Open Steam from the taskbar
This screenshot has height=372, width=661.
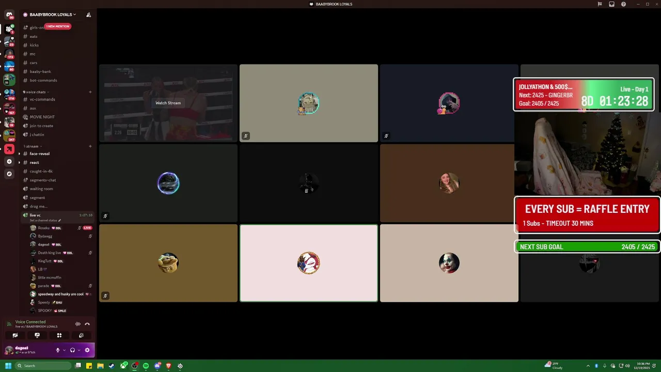pyautogui.click(x=112, y=366)
